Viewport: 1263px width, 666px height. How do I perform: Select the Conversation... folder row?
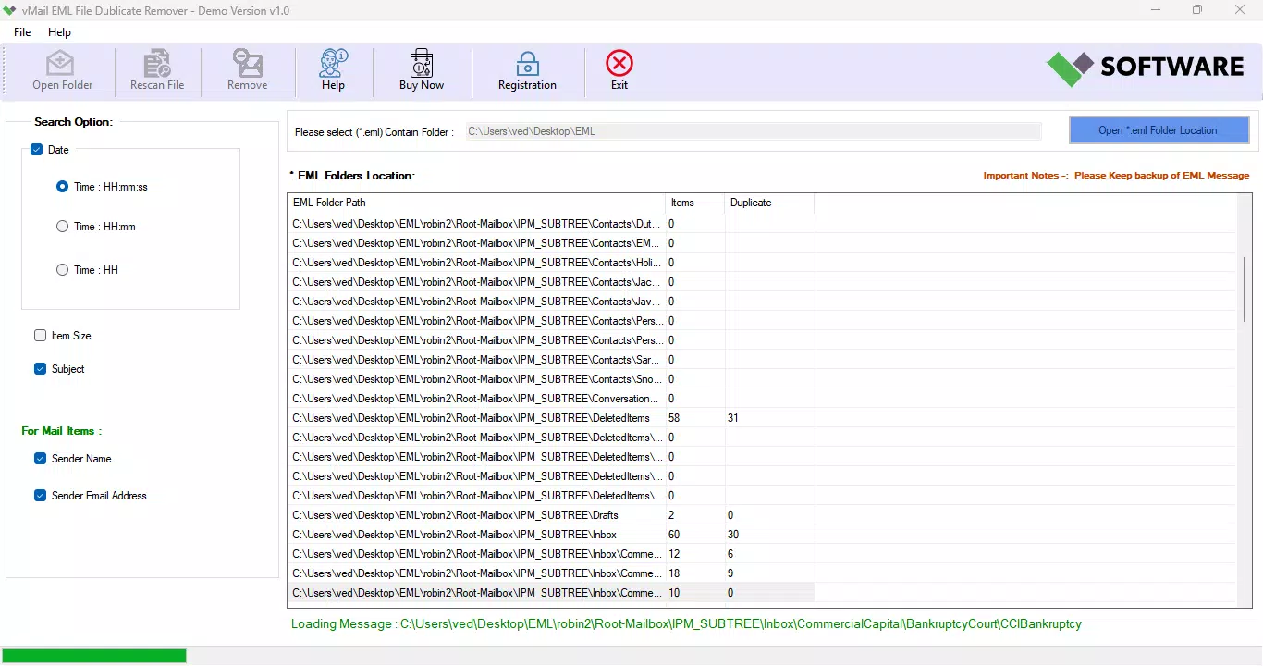click(551, 399)
